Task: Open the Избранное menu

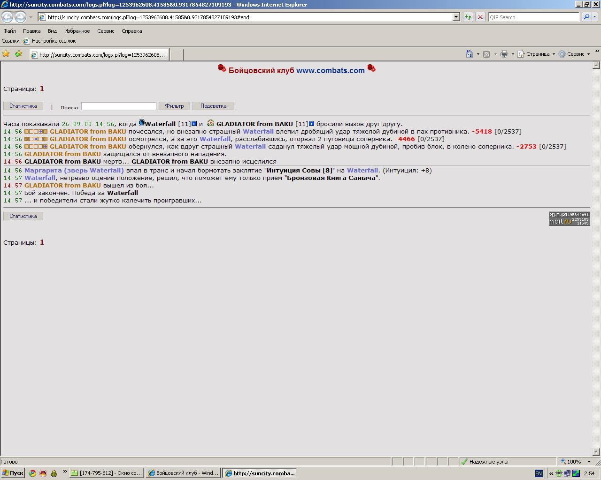Action: (77, 31)
